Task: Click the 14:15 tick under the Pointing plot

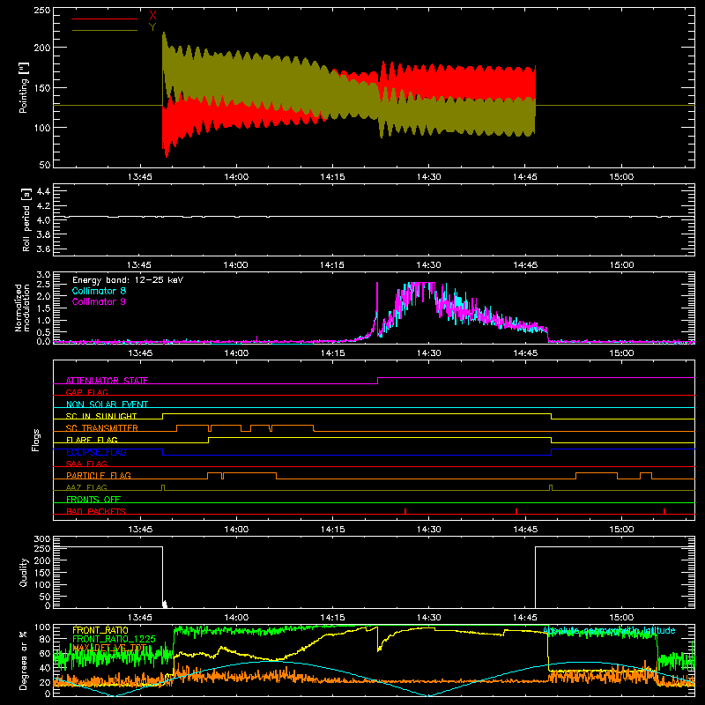Action: [332, 177]
